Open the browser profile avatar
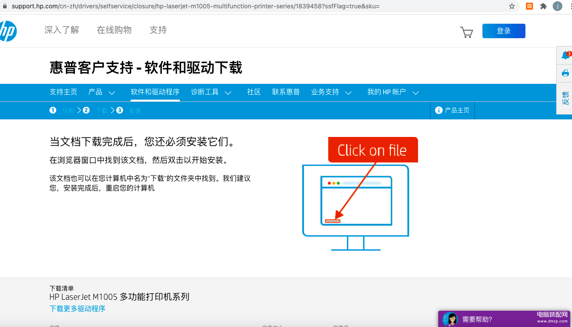 (x=558, y=6)
